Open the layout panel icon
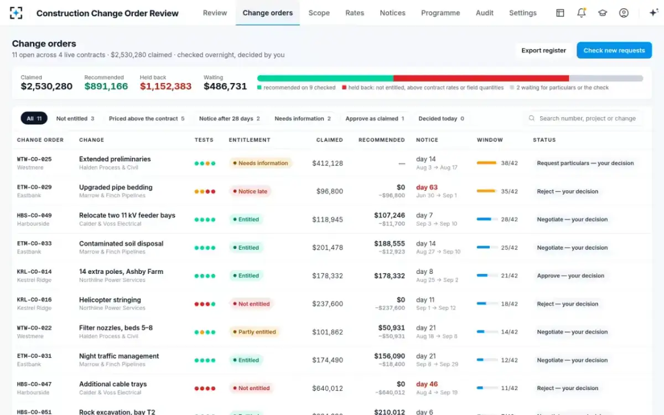The height and width of the screenshot is (415, 664). (x=560, y=13)
